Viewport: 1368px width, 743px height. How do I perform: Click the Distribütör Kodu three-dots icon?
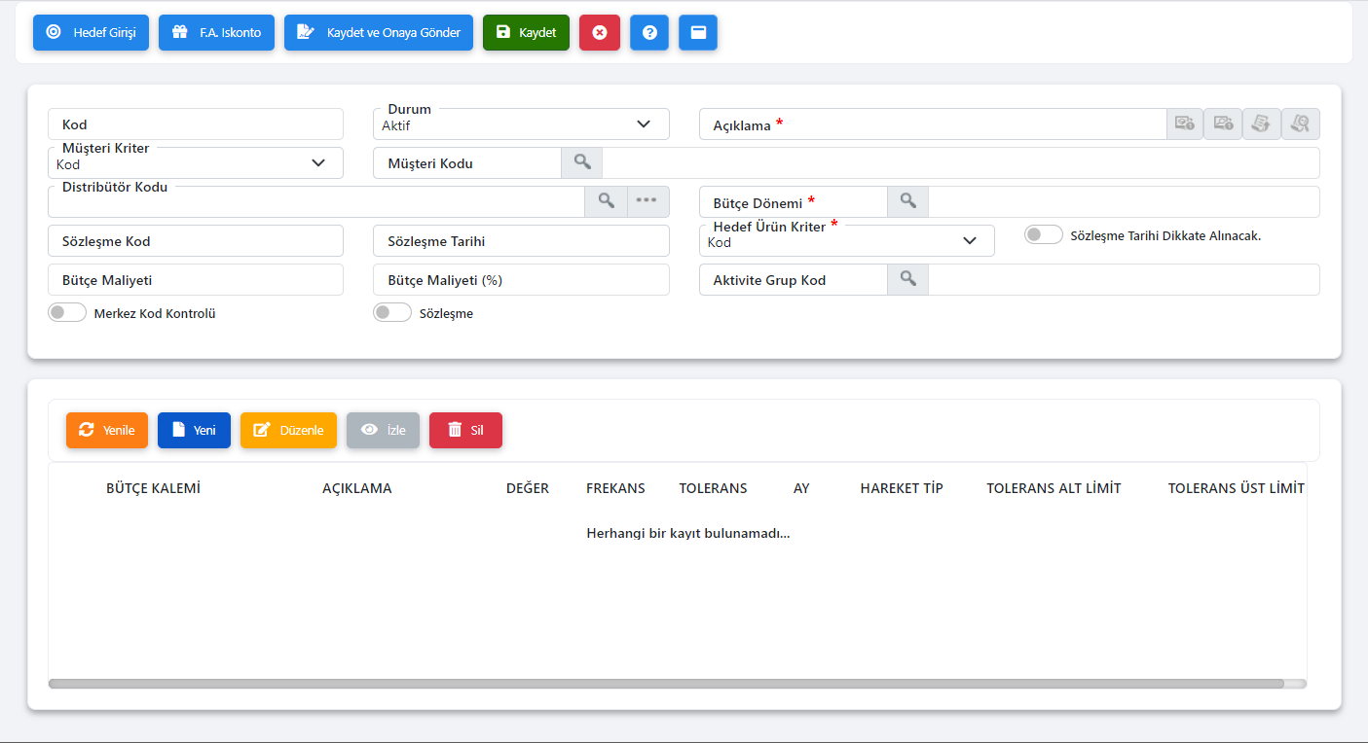(647, 201)
